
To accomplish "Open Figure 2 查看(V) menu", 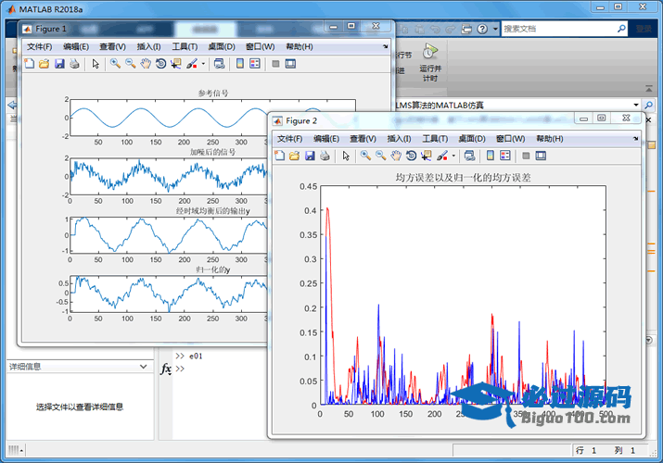I will coord(363,138).
